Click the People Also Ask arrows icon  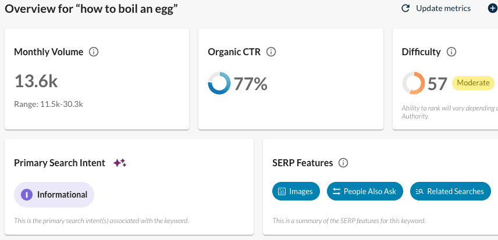pos(336,191)
